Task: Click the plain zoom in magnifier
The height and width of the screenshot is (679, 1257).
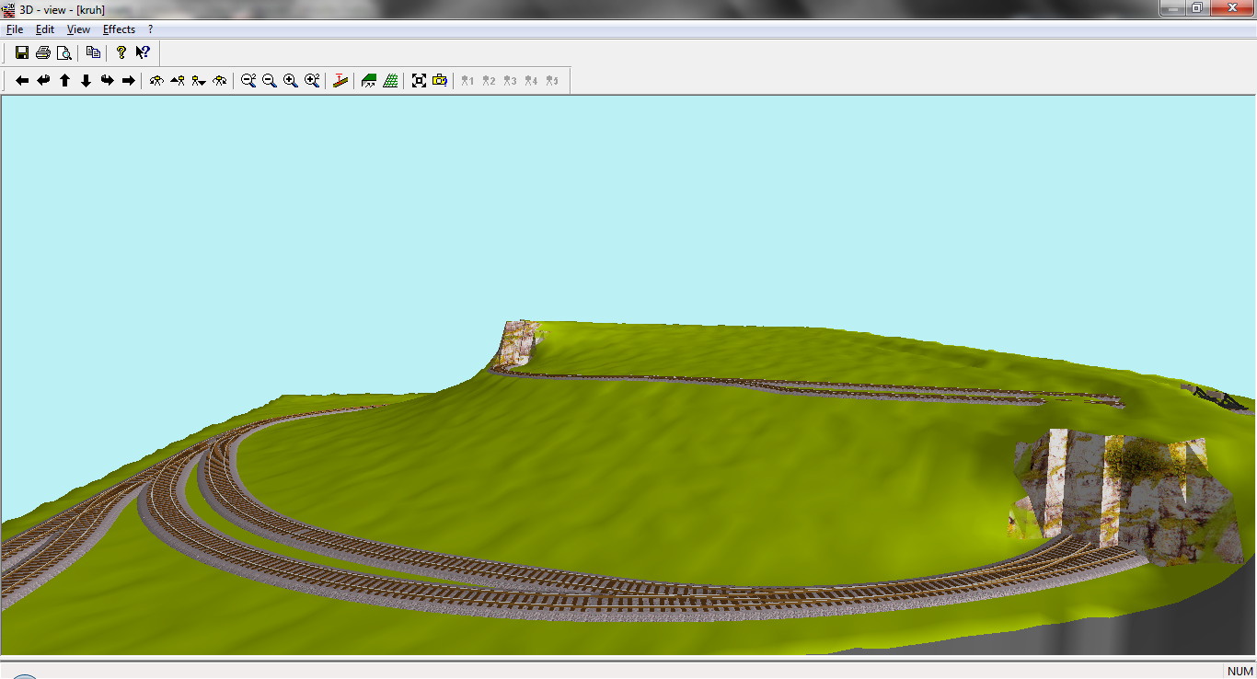Action: 291,81
